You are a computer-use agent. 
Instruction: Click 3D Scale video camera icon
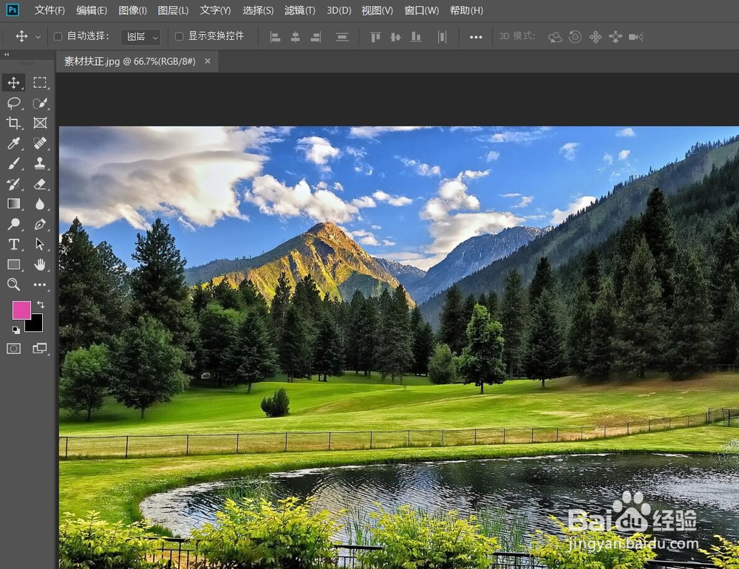point(636,37)
